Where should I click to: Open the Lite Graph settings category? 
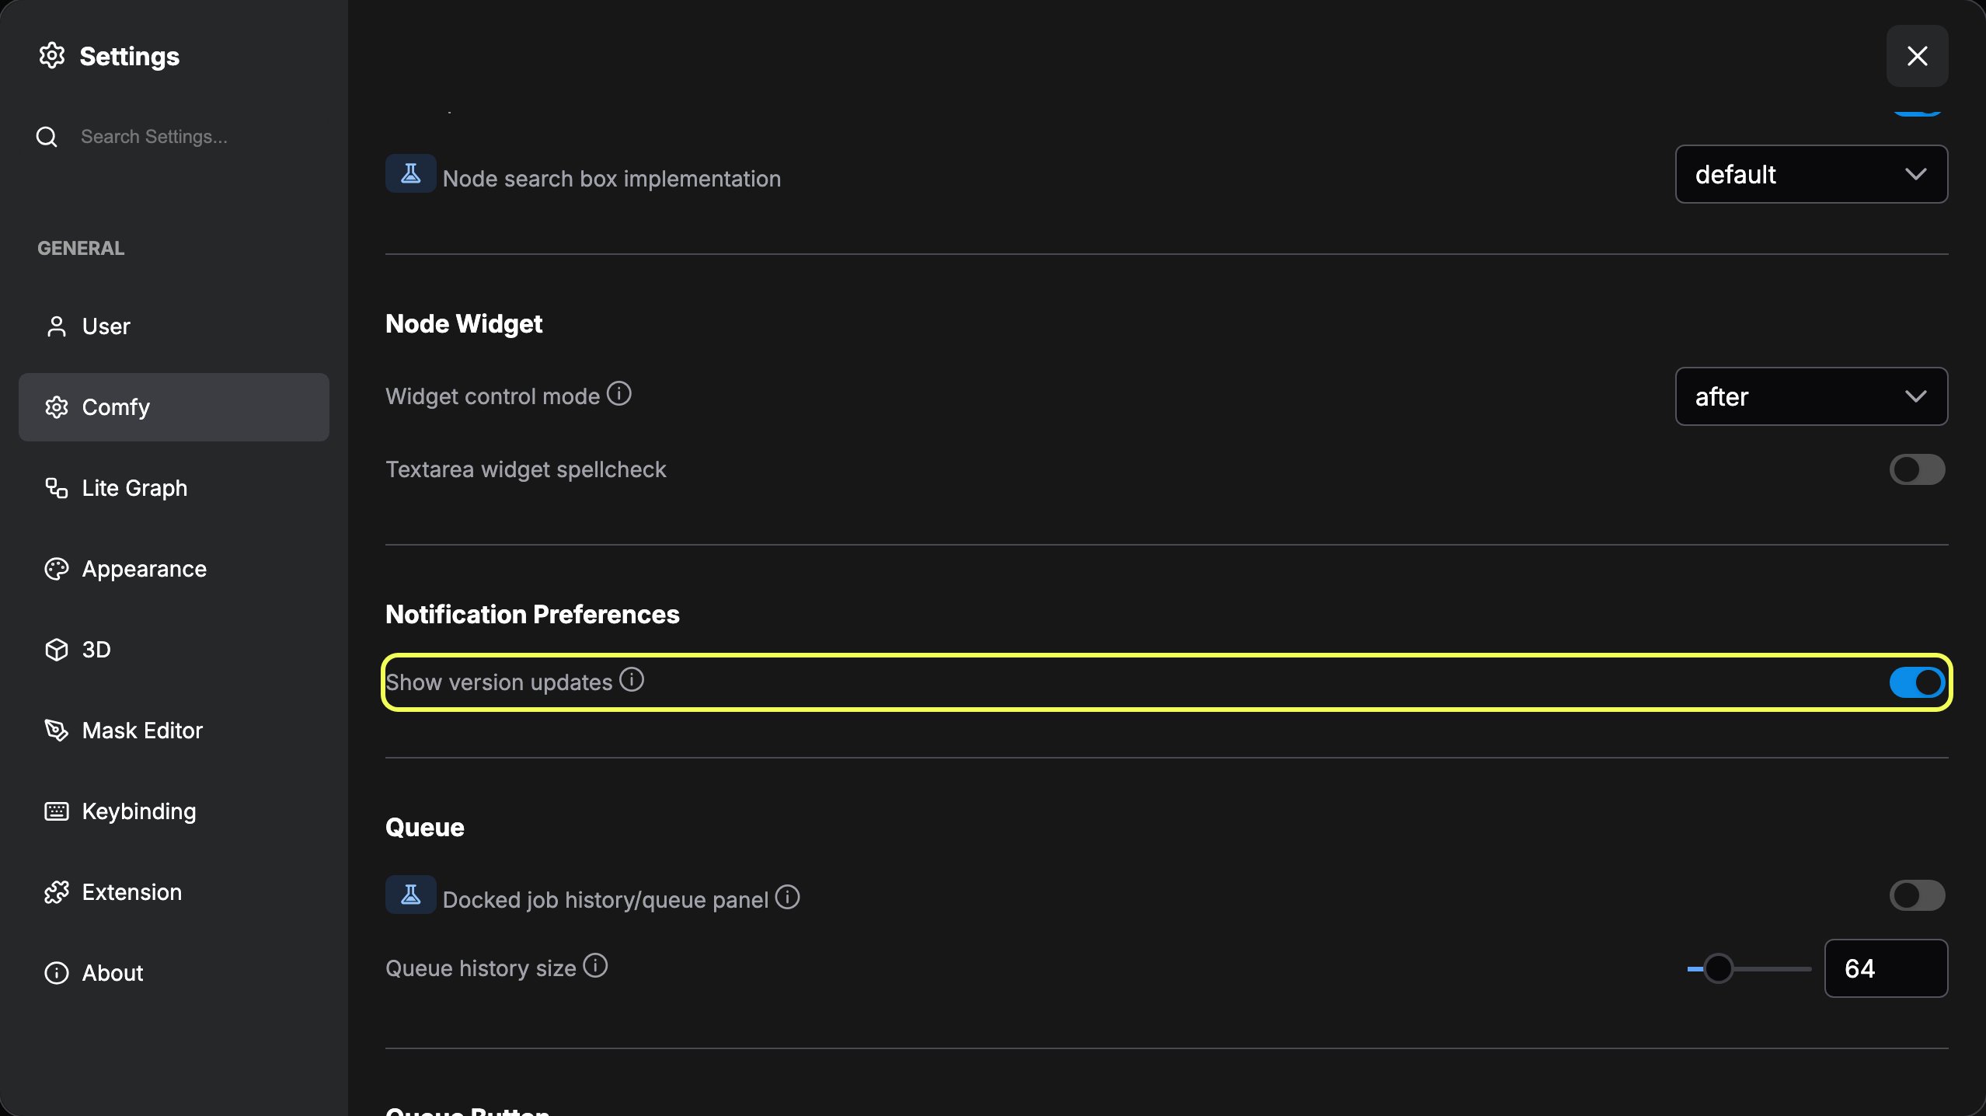(x=174, y=488)
